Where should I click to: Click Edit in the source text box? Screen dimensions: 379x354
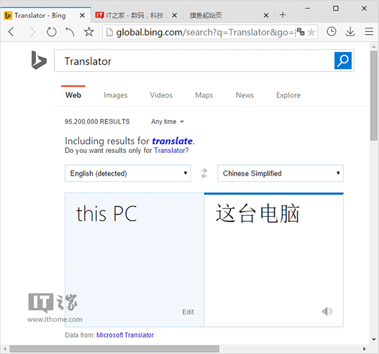(188, 312)
